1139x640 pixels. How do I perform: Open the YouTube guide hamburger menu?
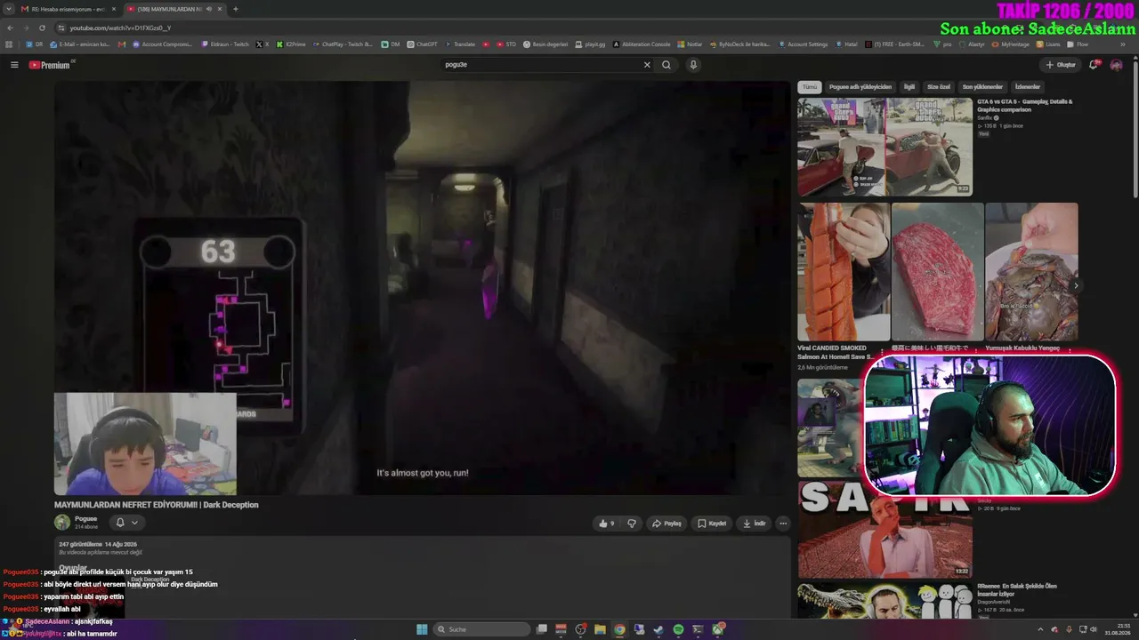point(14,65)
